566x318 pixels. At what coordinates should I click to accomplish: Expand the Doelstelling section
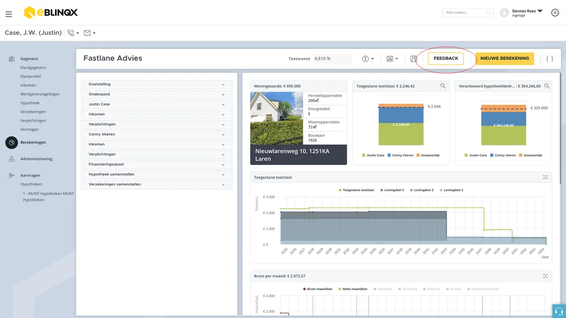157,84
